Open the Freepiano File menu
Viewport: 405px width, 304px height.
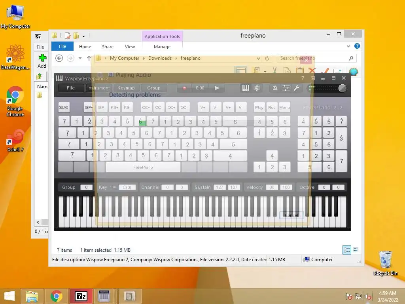(x=70, y=88)
